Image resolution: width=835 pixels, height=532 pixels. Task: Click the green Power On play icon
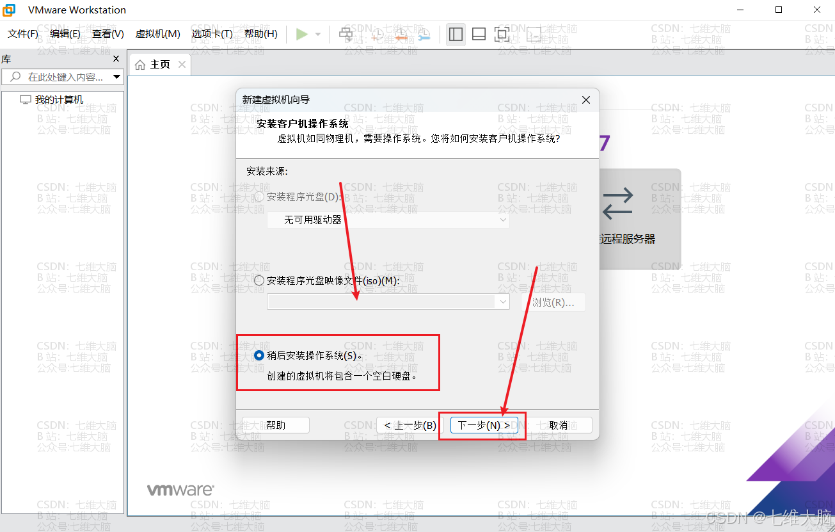[302, 34]
